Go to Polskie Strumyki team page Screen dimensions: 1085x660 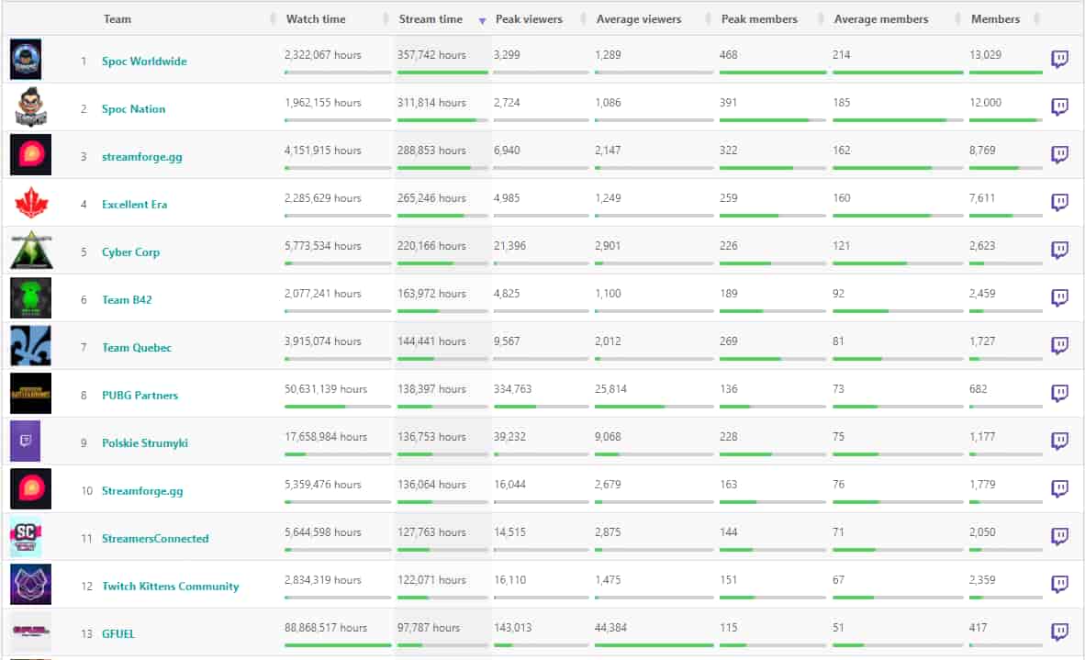click(145, 443)
